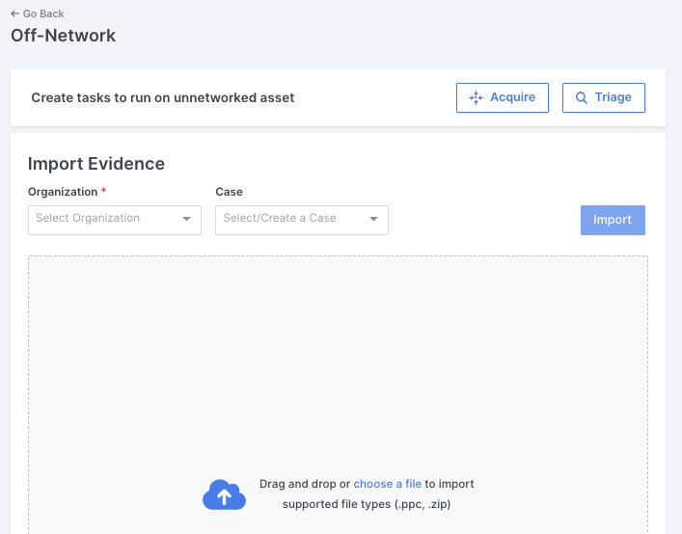Screen dimensions: 682x534
Task: Click the Organization field label
Action: pos(63,192)
